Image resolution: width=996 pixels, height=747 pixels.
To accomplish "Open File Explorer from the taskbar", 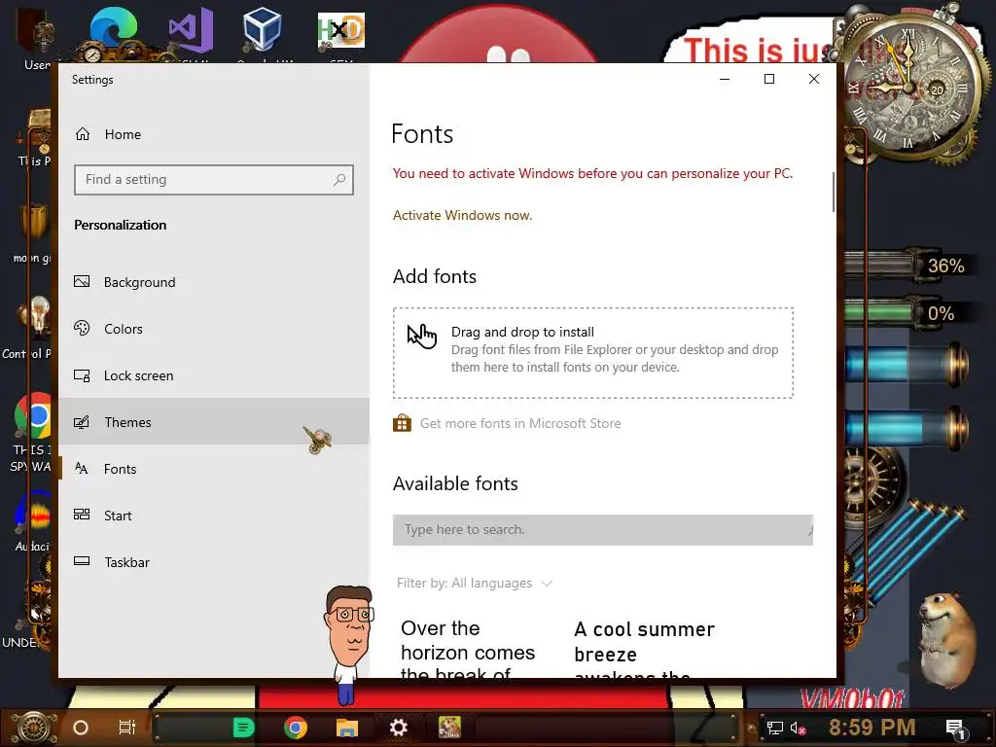I will (x=347, y=728).
